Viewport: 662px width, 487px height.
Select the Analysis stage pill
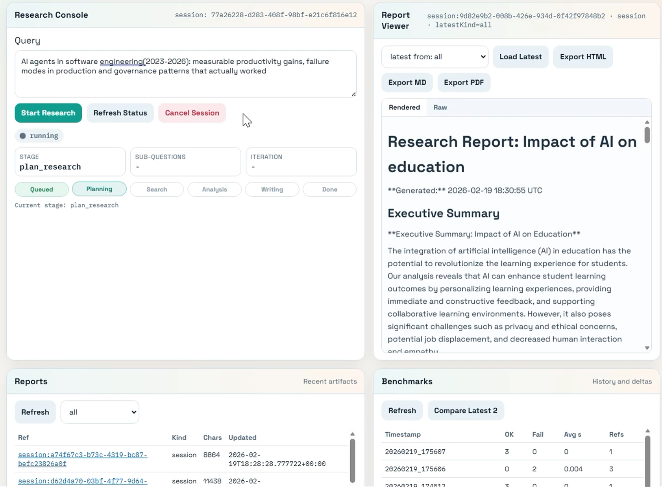click(x=215, y=189)
